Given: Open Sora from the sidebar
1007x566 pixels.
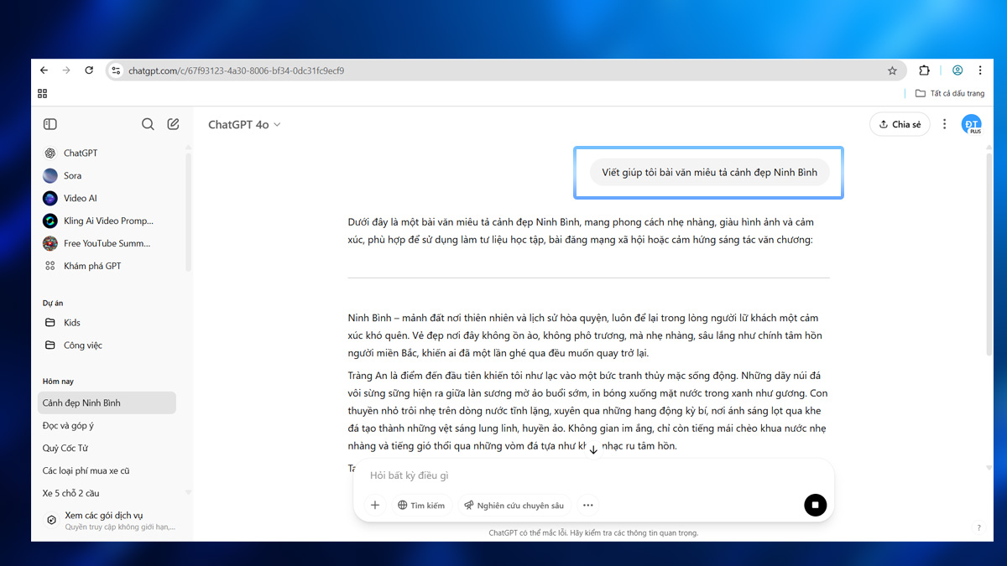Looking at the screenshot, I should coord(72,176).
